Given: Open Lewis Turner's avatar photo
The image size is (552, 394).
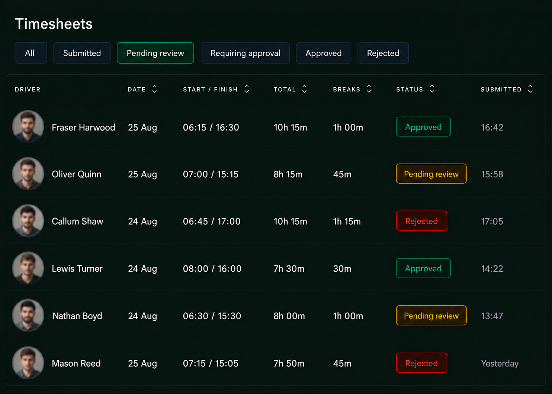Looking at the screenshot, I should point(28,268).
